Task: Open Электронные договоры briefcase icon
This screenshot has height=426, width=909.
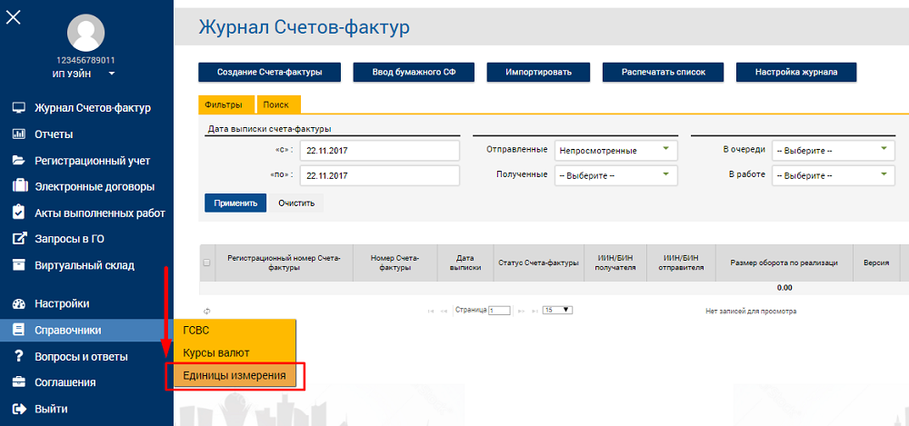Action: pyautogui.click(x=19, y=186)
